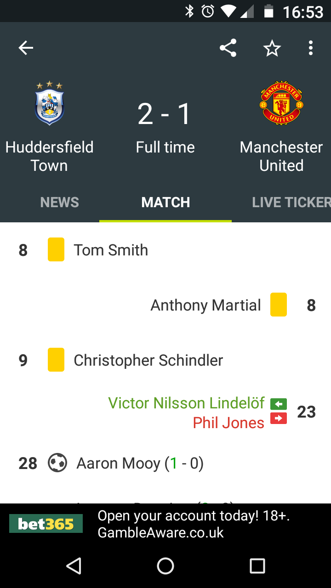Image resolution: width=331 pixels, height=588 pixels.
Task: Tap the 2 - 1 full time score
Action: 165,114
